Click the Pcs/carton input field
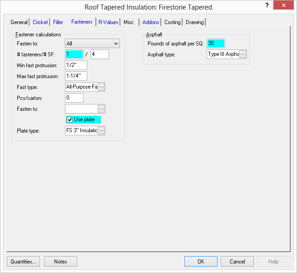Viewport: 297px width, 273px height. click(74, 98)
